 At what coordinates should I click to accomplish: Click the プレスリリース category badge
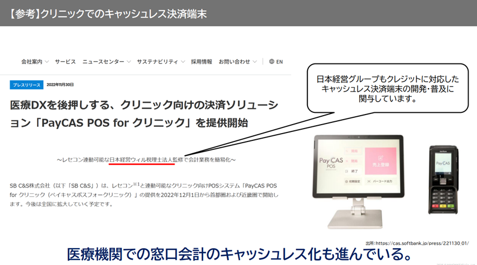tap(26, 85)
